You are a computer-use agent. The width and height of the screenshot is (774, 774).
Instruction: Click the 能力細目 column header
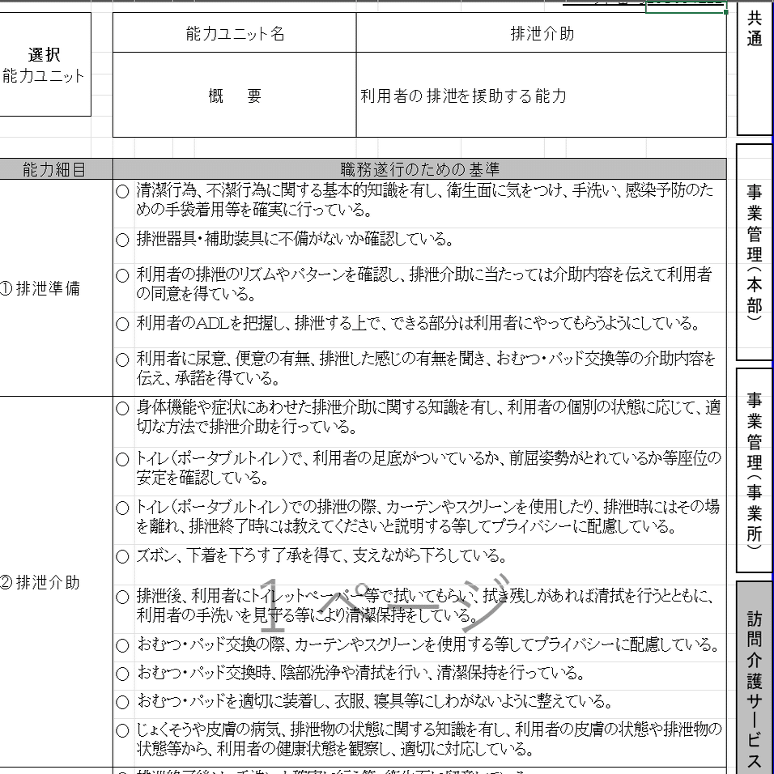[56, 169]
